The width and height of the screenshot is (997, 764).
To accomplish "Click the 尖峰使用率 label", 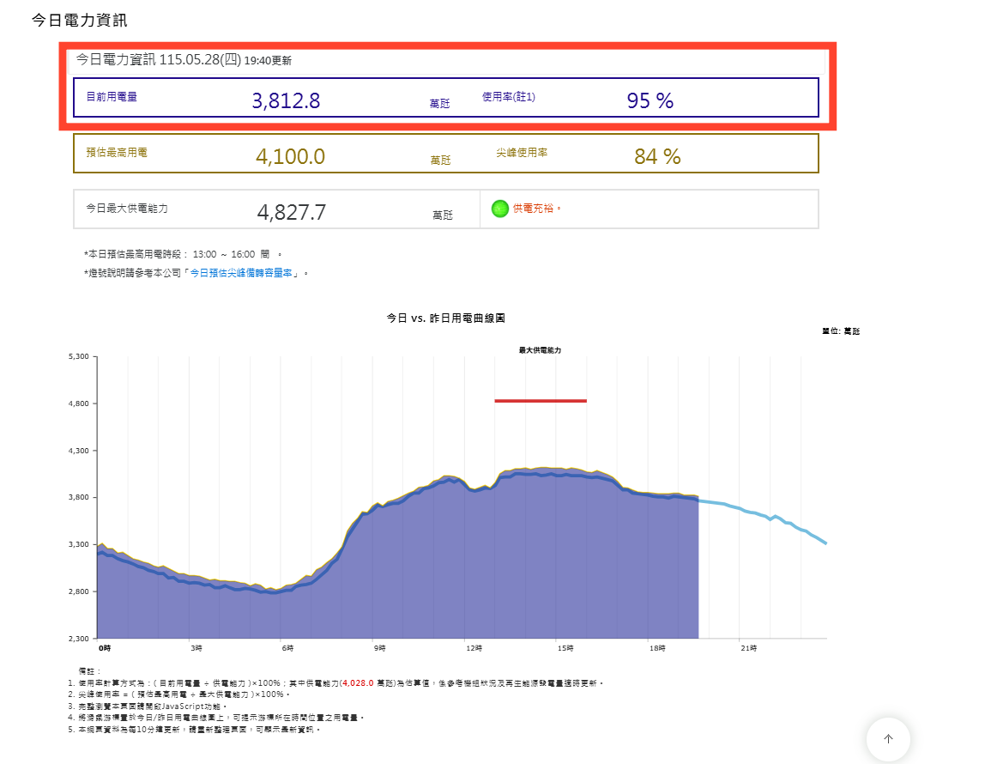I will click(x=522, y=153).
